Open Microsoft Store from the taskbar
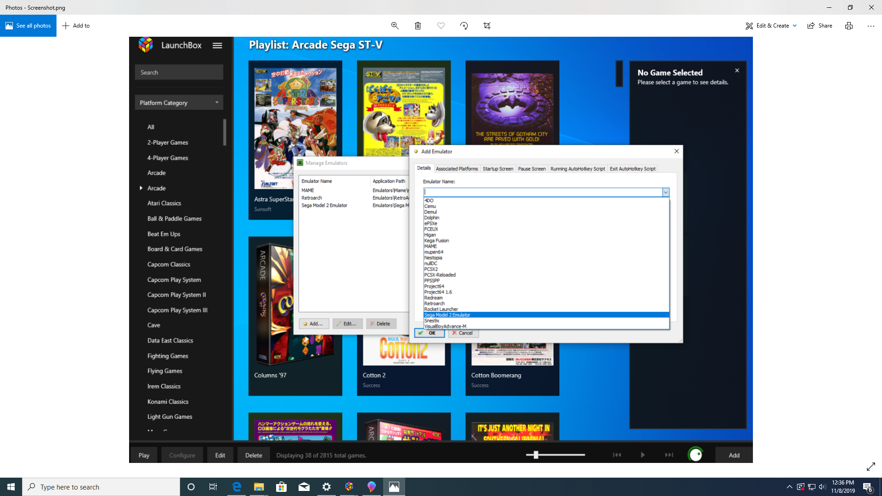Screen dimensions: 882x496 pyautogui.click(x=281, y=487)
